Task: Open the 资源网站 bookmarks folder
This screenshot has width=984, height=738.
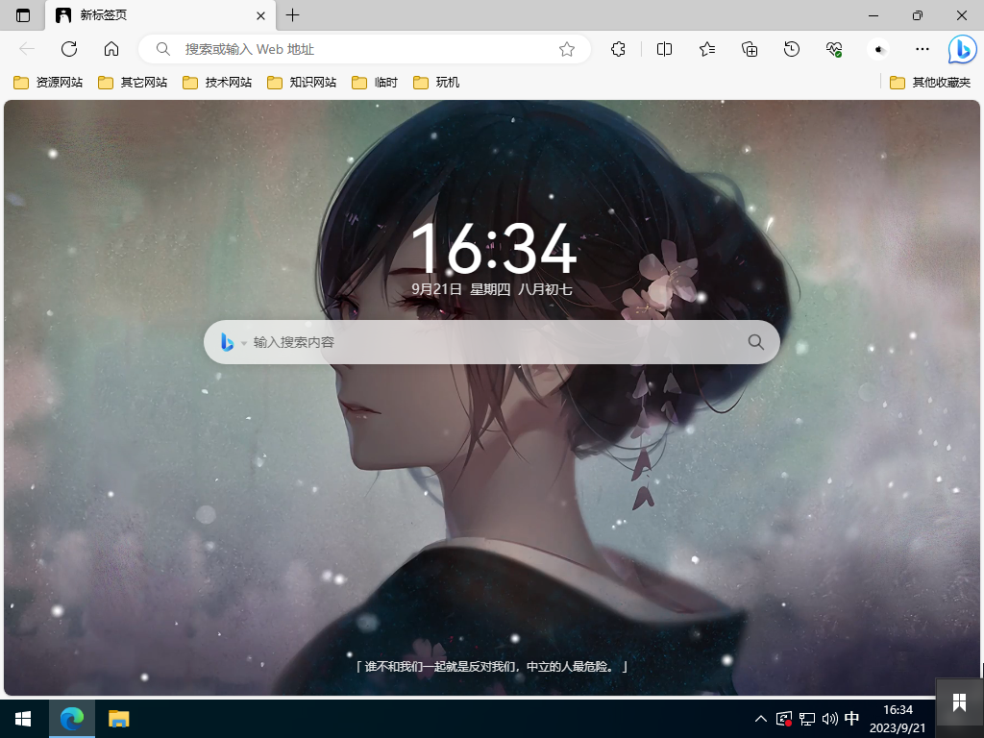Action: click(x=48, y=83)
